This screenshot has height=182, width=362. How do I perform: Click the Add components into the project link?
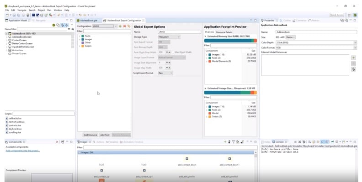(23, 151)
